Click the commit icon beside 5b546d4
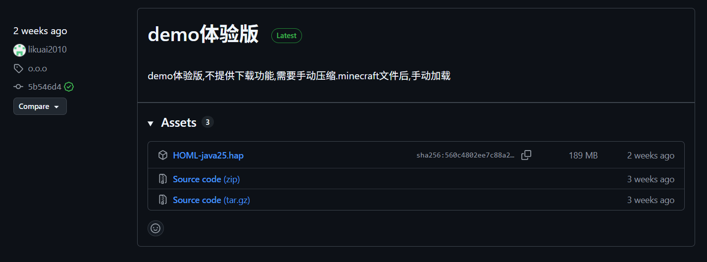 (x=18, y=87)
